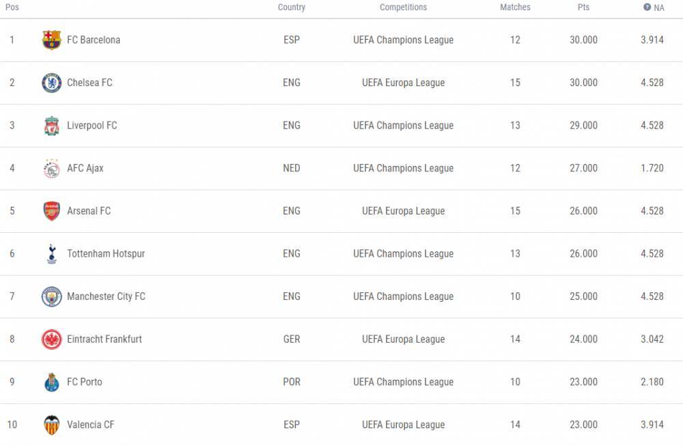This screenshot has height=446, width=683.
Task: Open the Eintracht Frankfurt team link
Action: pyautogui.click(x=104, y=339)
